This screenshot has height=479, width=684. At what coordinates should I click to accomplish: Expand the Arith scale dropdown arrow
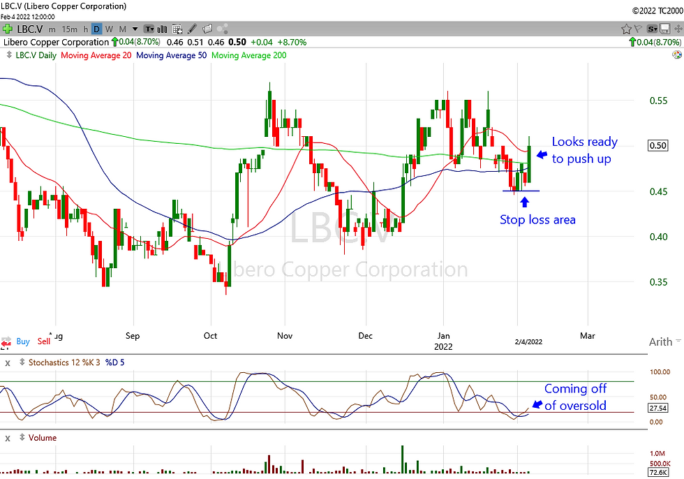pyautogui.click(x=678, y=340)
